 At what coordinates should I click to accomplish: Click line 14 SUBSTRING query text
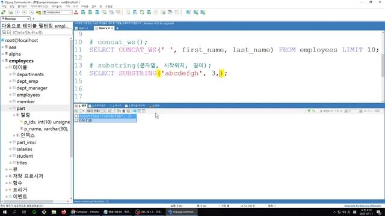tap(158, 73)
